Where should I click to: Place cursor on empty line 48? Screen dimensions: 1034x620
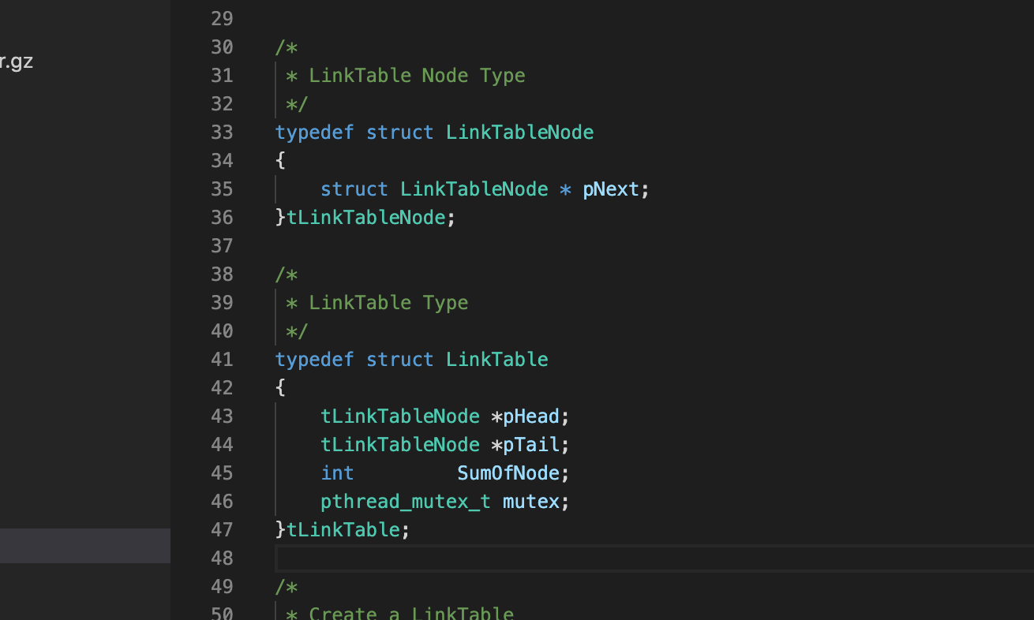point(553,558)
